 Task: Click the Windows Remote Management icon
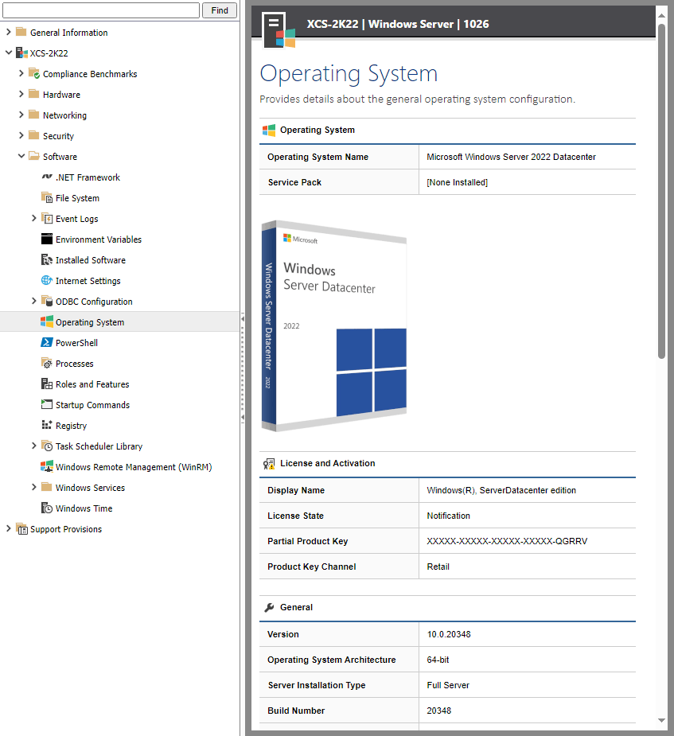click(x=47, y=466)
